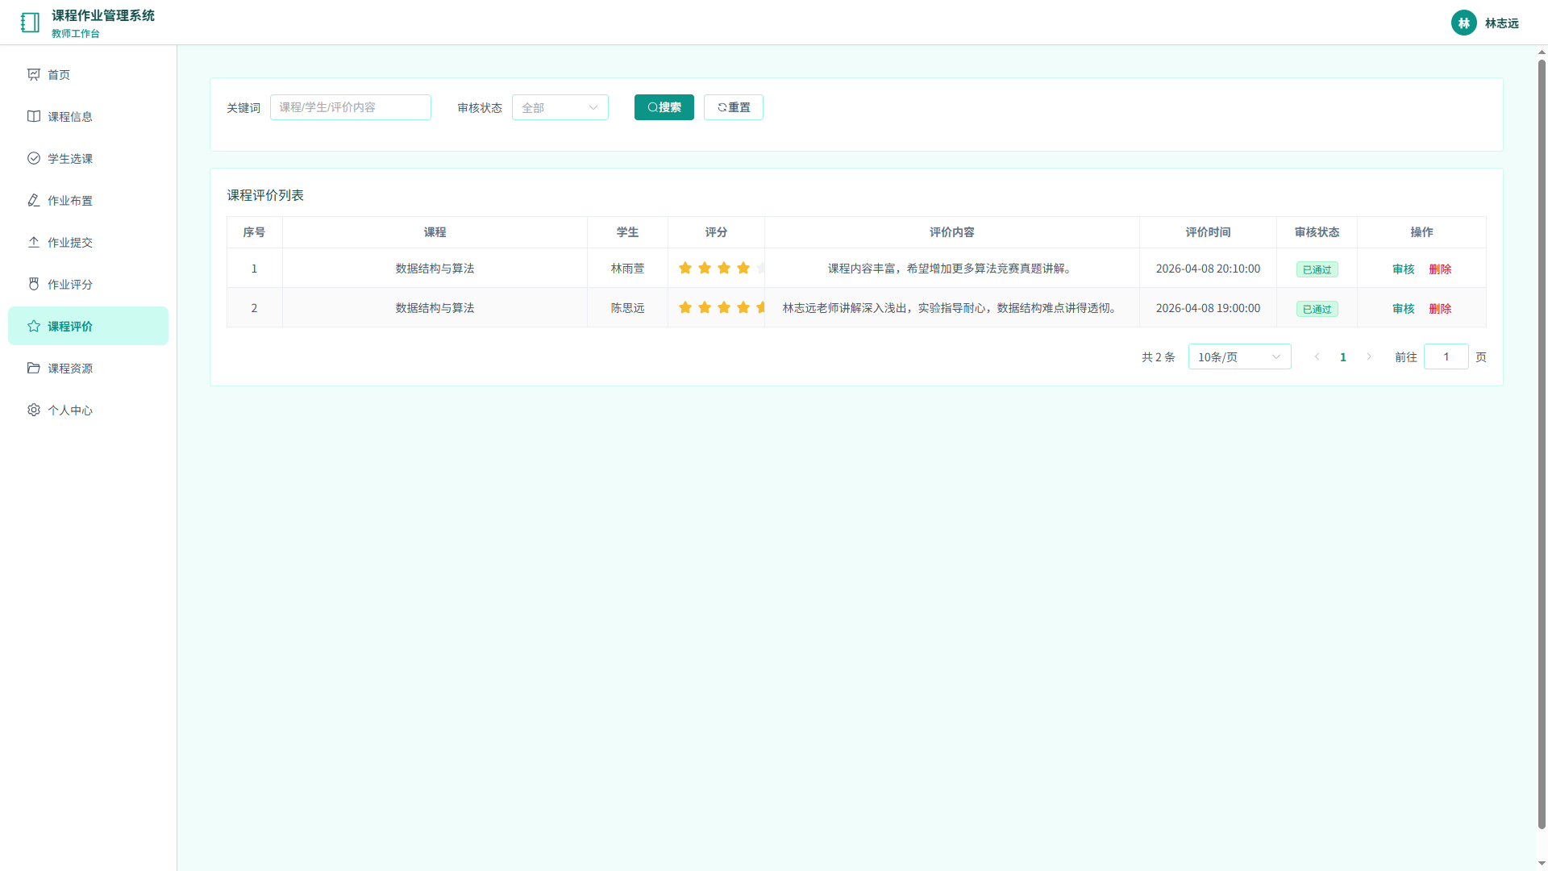The image size is (1548, 871).
Task: Click the 首页 presentation icon in sidebar
Action: point(34,74)
